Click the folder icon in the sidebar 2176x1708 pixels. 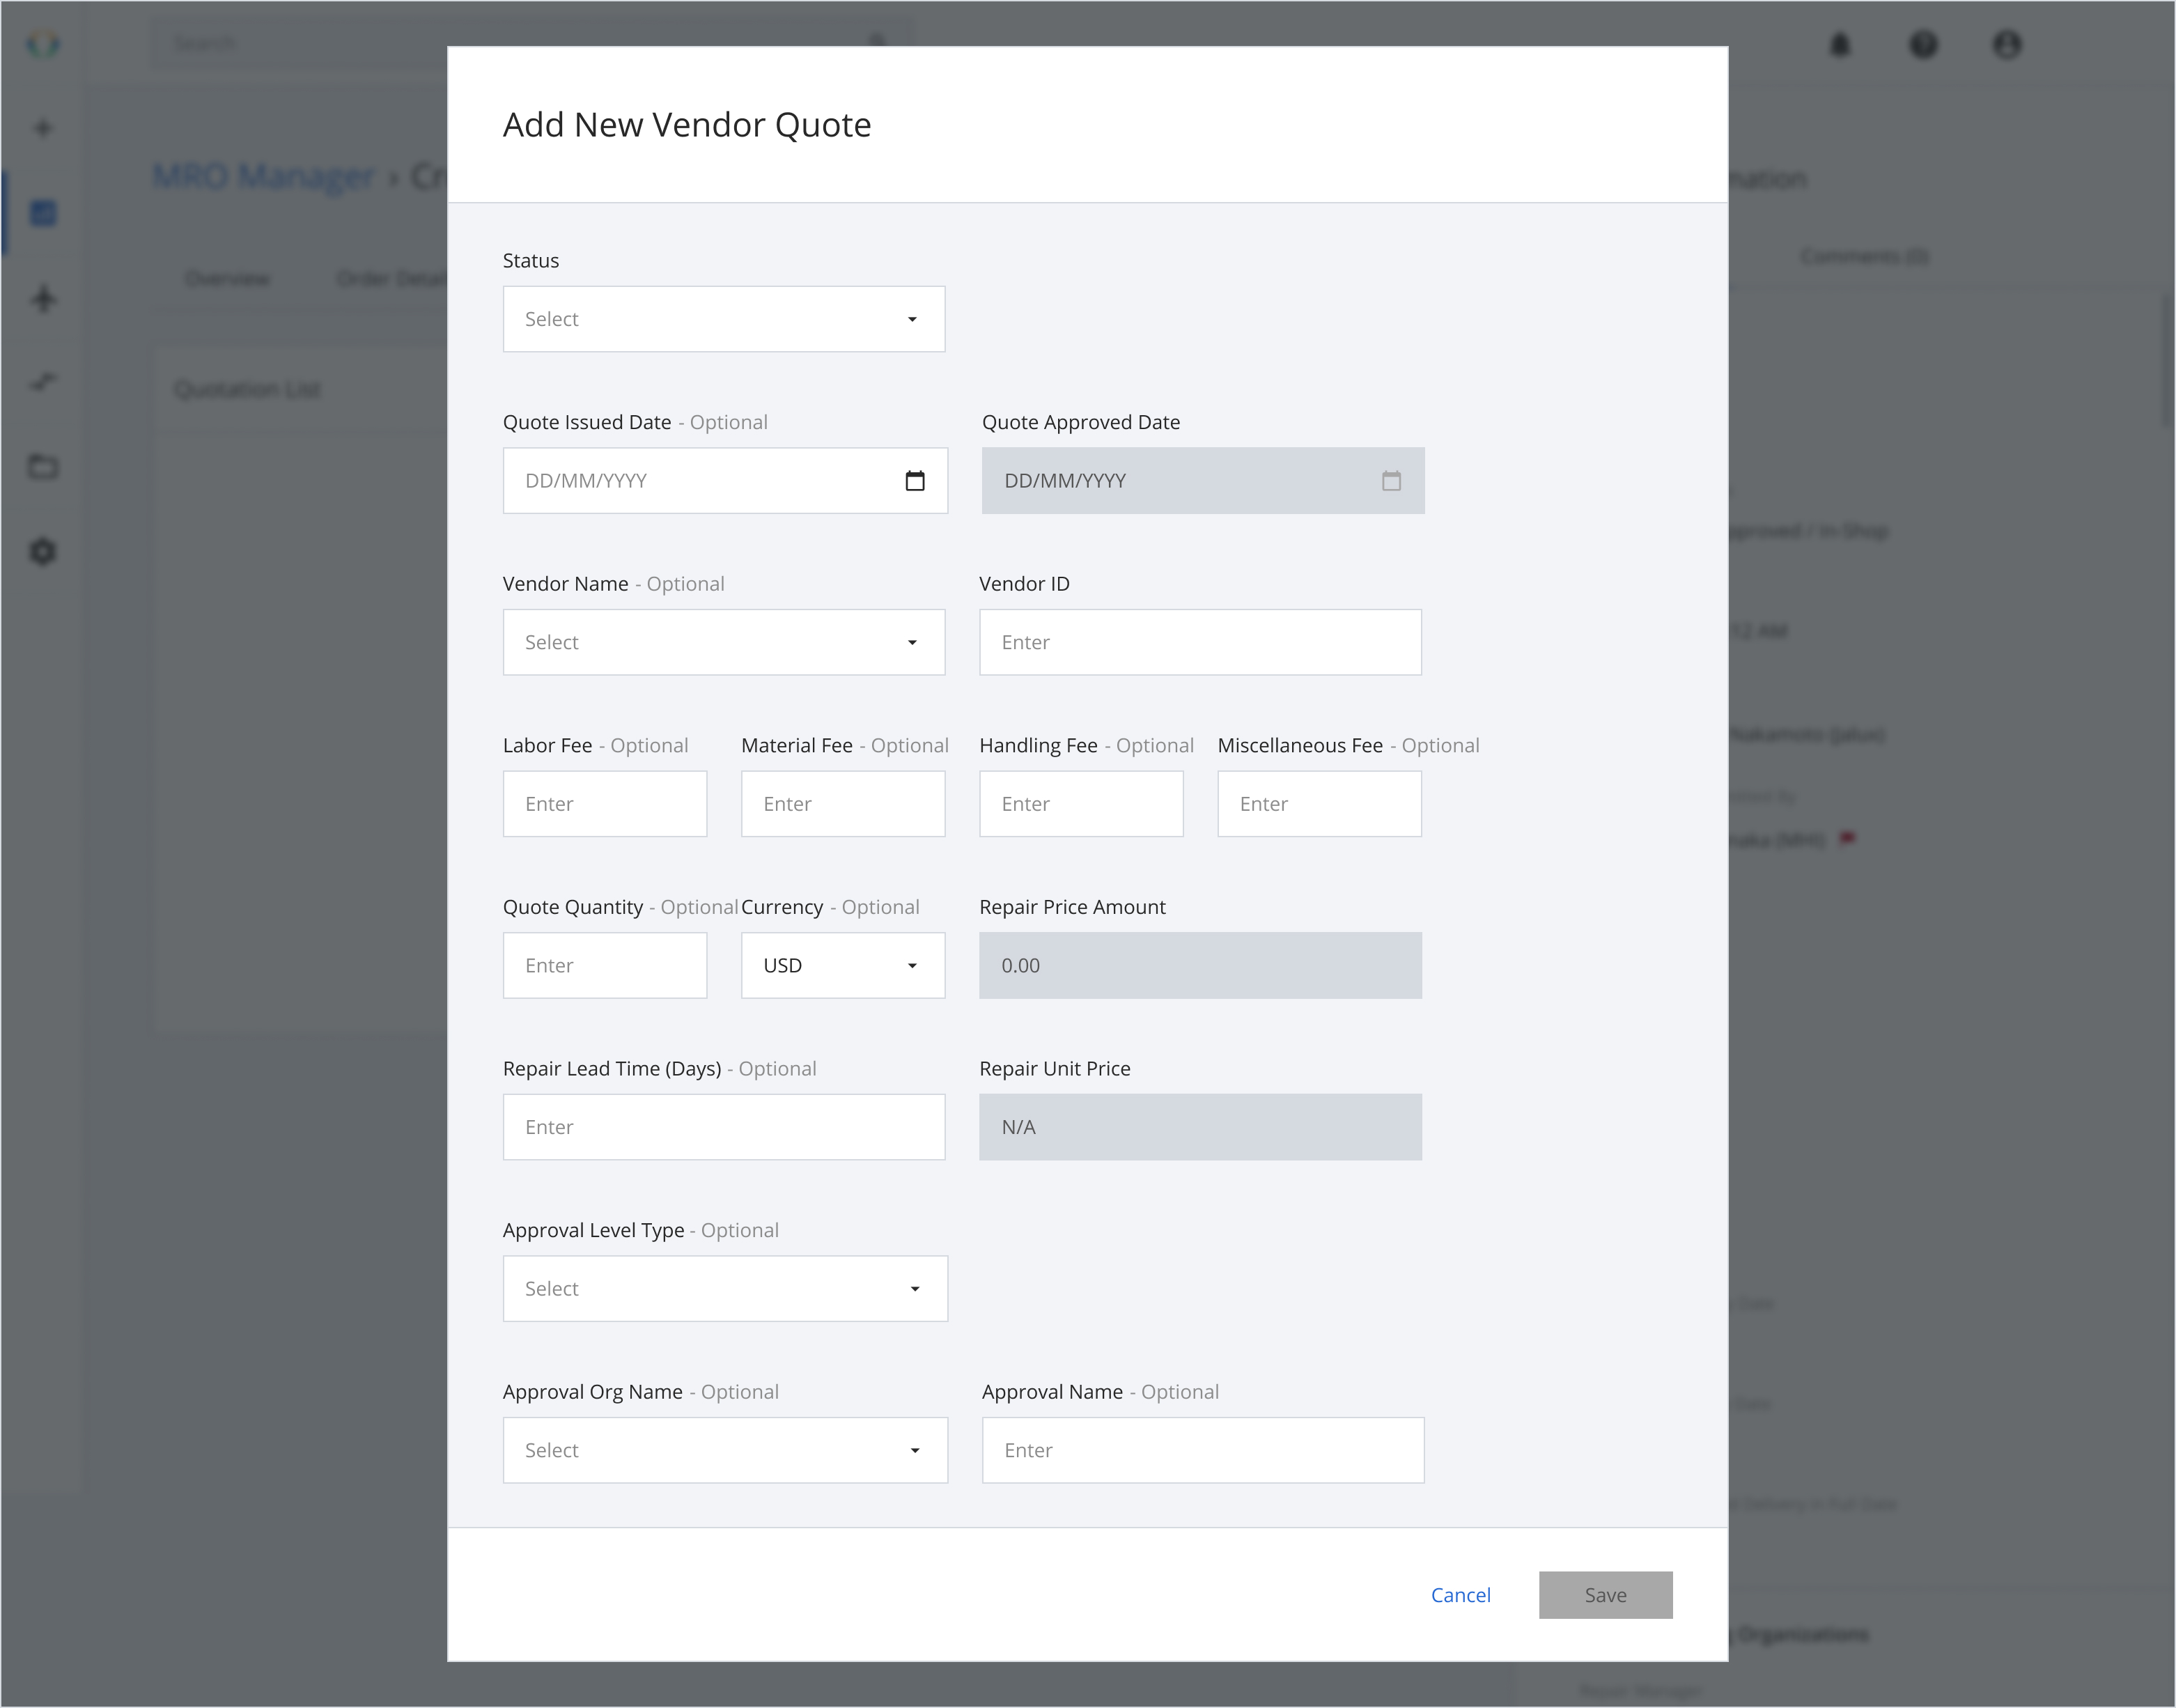[x=43, y=466]
